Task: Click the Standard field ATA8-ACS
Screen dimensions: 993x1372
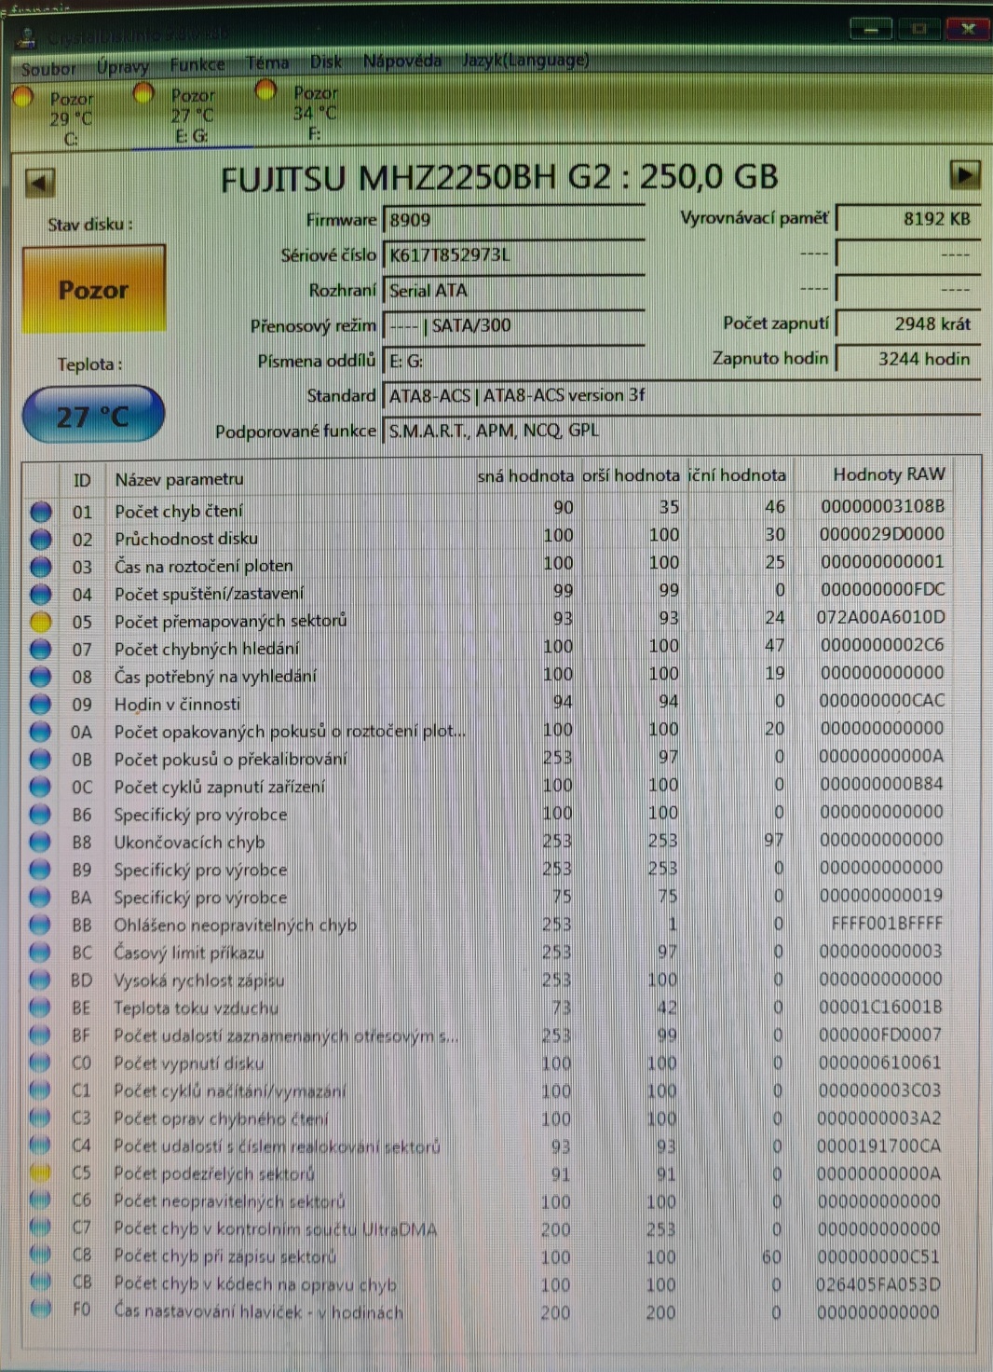Action: point(681,395)
